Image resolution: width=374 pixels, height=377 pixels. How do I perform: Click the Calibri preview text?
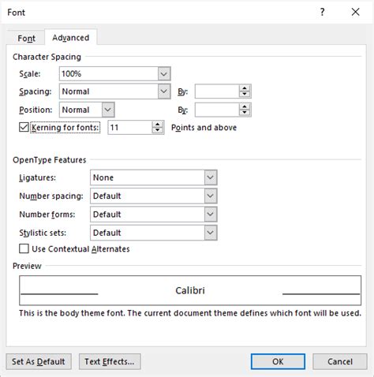(x=190, y=290)
